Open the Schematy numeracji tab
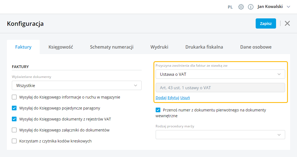This screenshot has width=297, height=157. 112,47
